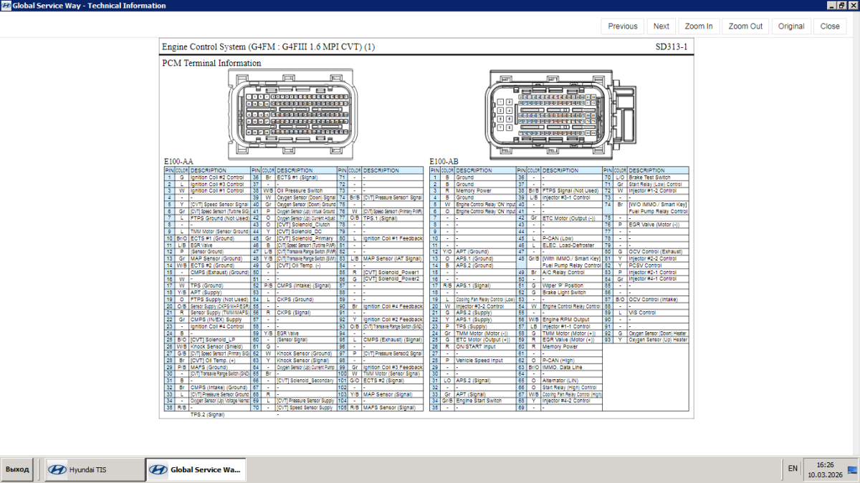Click the Zoom Out button
The image size is (860, 483).
745,26
